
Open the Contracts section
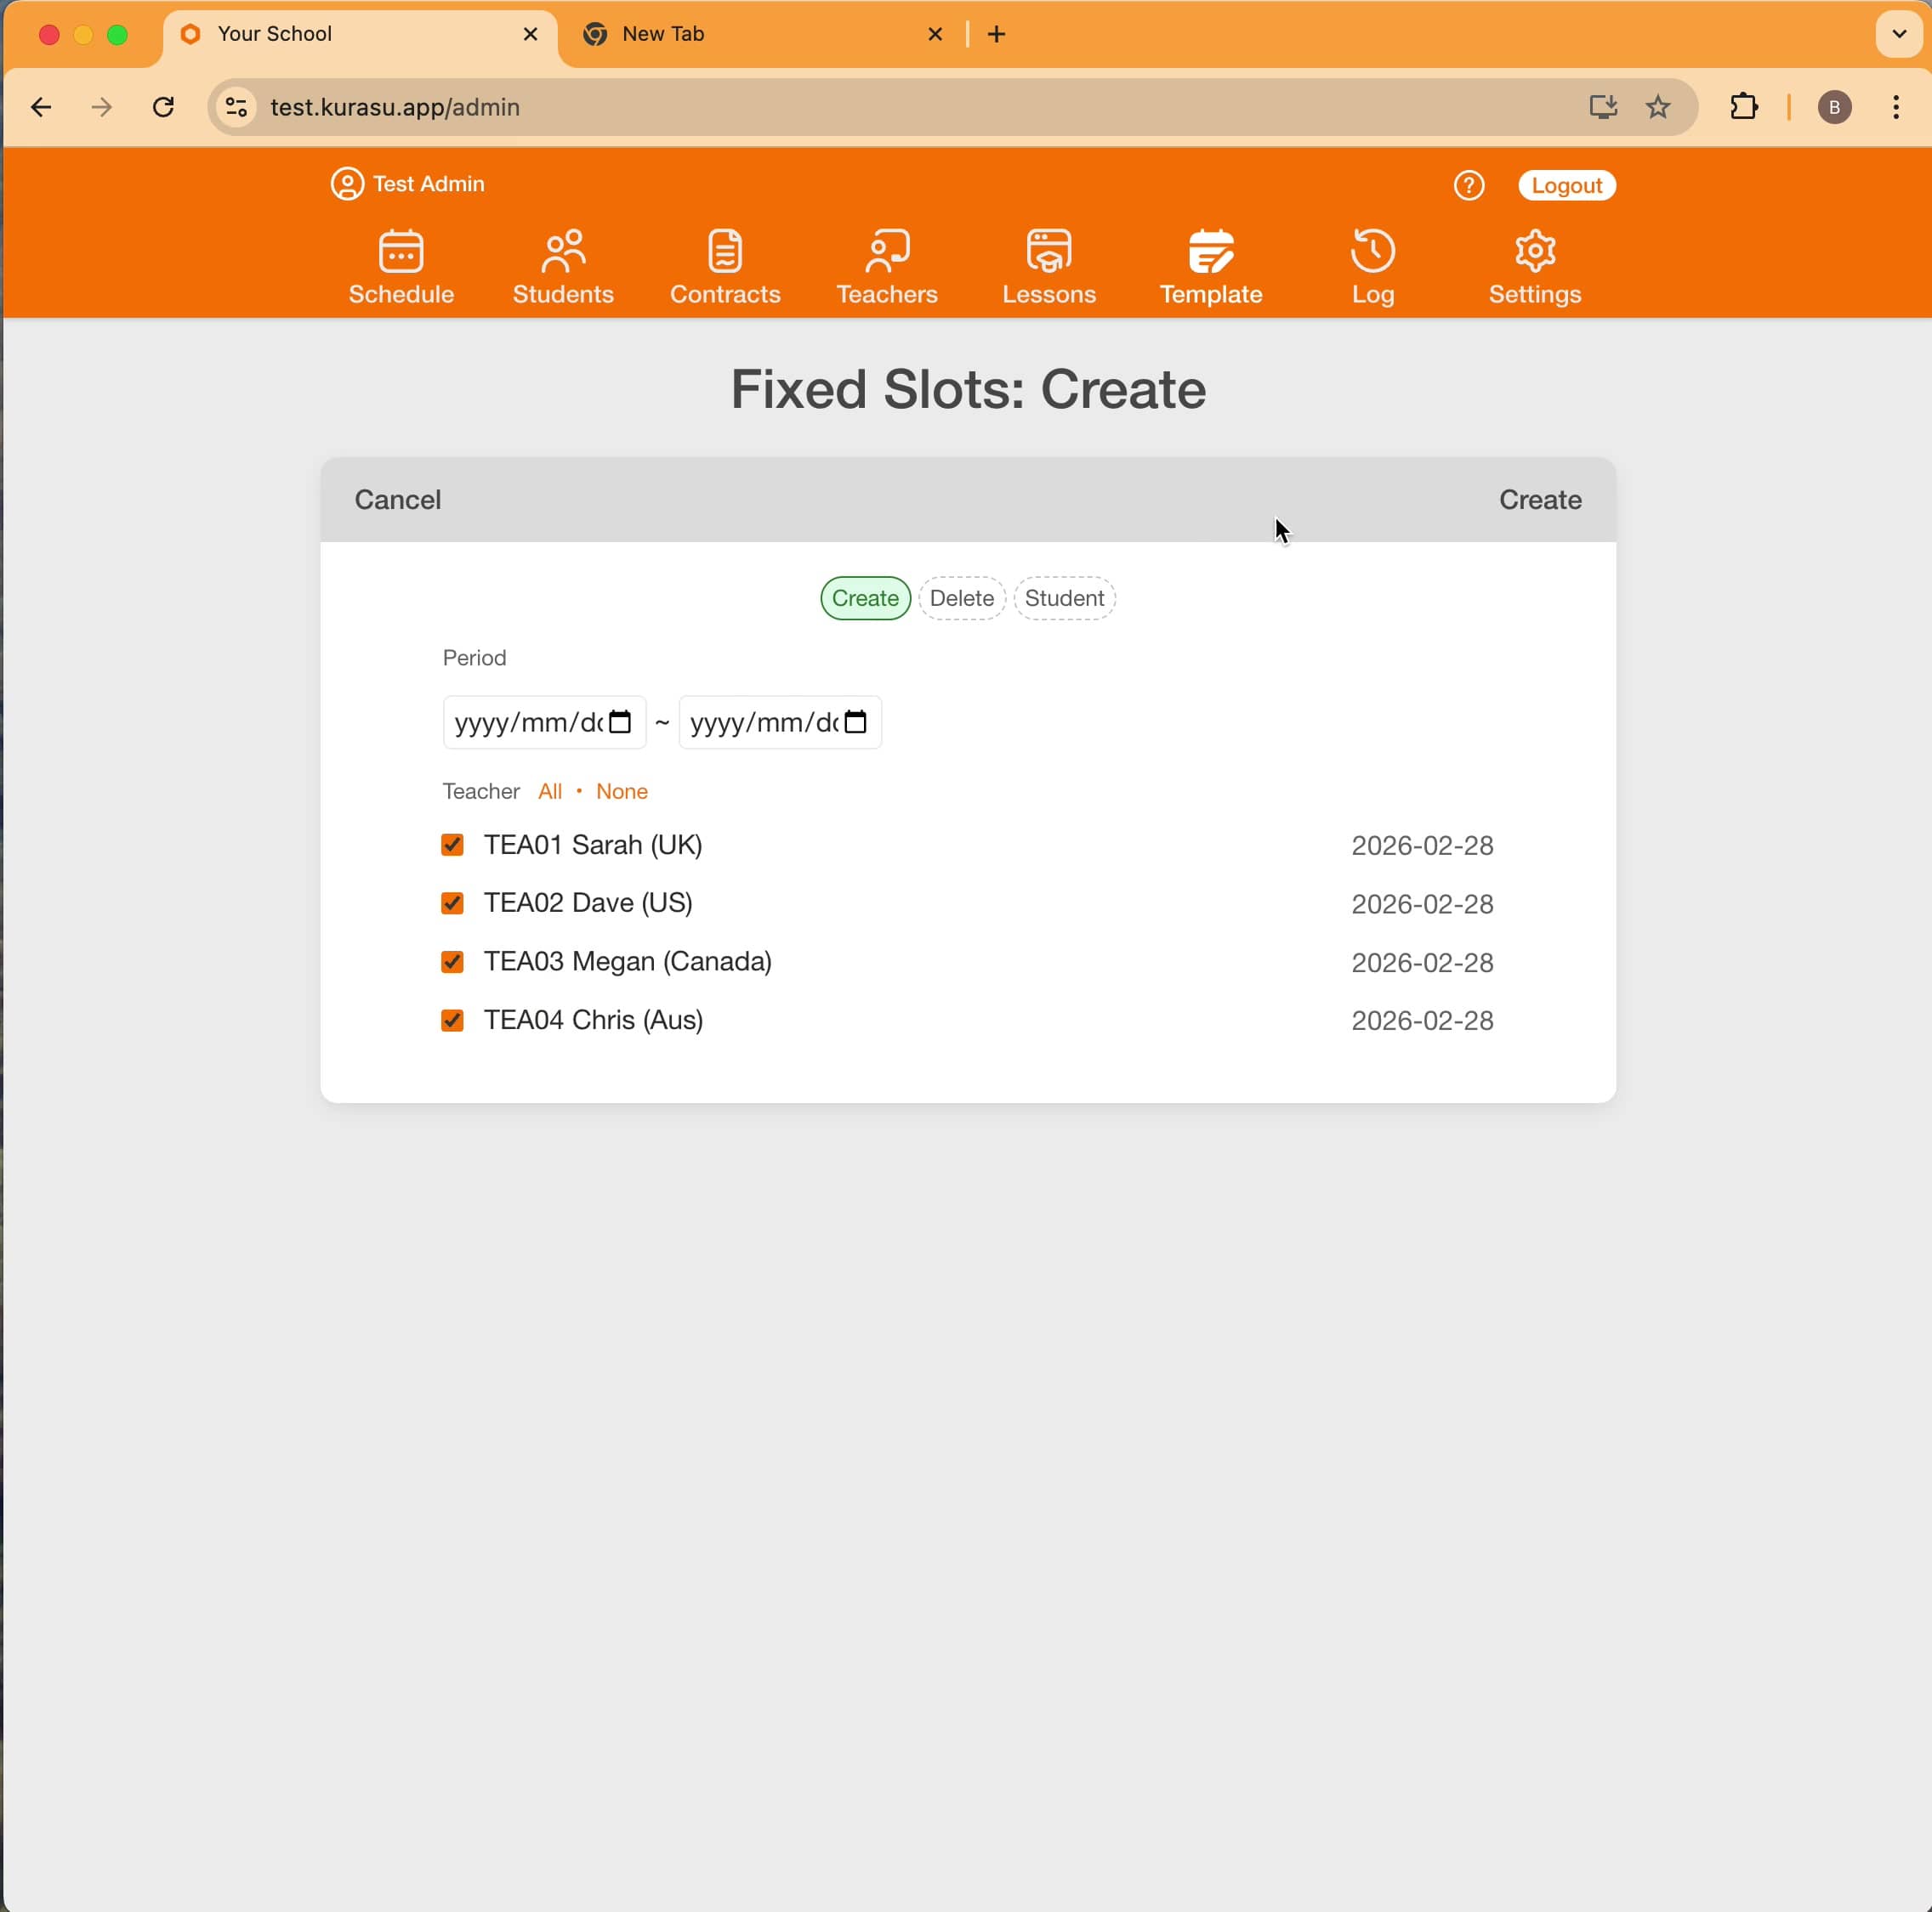tap(725, 267)
